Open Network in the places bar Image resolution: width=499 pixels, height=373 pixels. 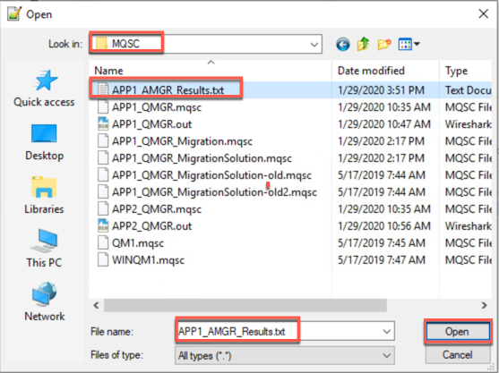pos(44,301)
